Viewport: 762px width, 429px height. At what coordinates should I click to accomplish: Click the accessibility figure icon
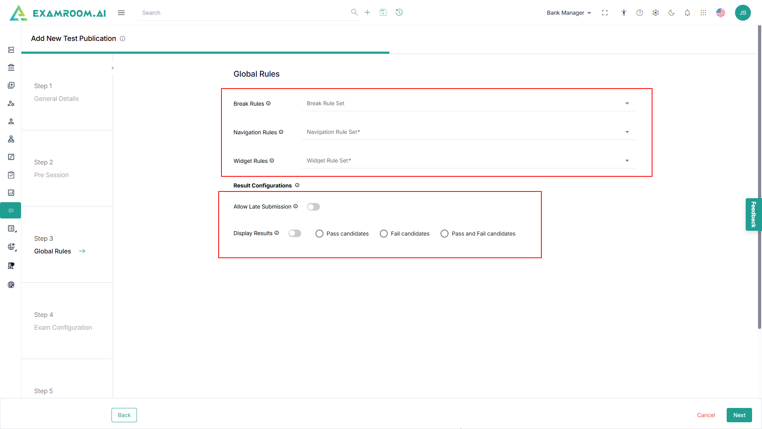(624, 13)
